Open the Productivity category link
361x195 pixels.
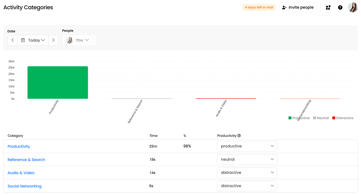coord(18,146)
